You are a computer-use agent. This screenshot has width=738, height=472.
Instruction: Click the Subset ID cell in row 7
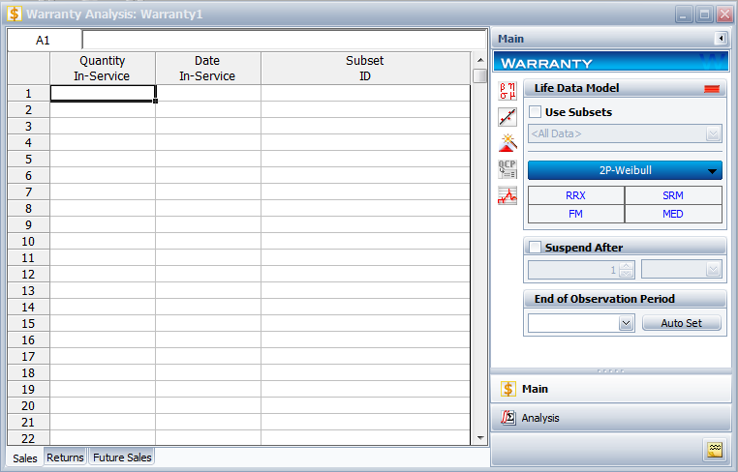coord(366,192)
